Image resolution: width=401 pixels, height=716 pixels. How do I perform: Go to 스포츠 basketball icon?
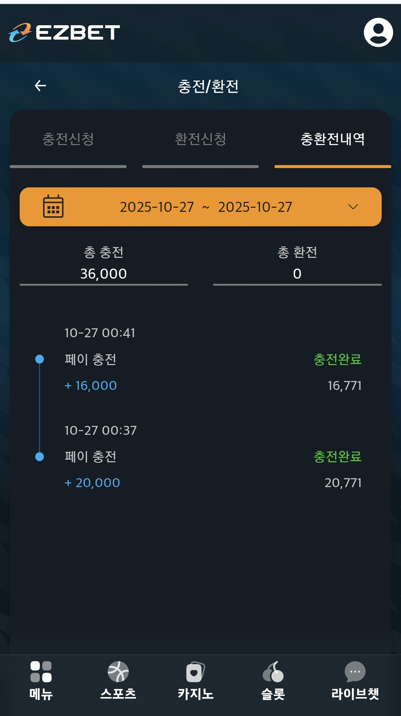pyautogui.click(x=118, y=672)
